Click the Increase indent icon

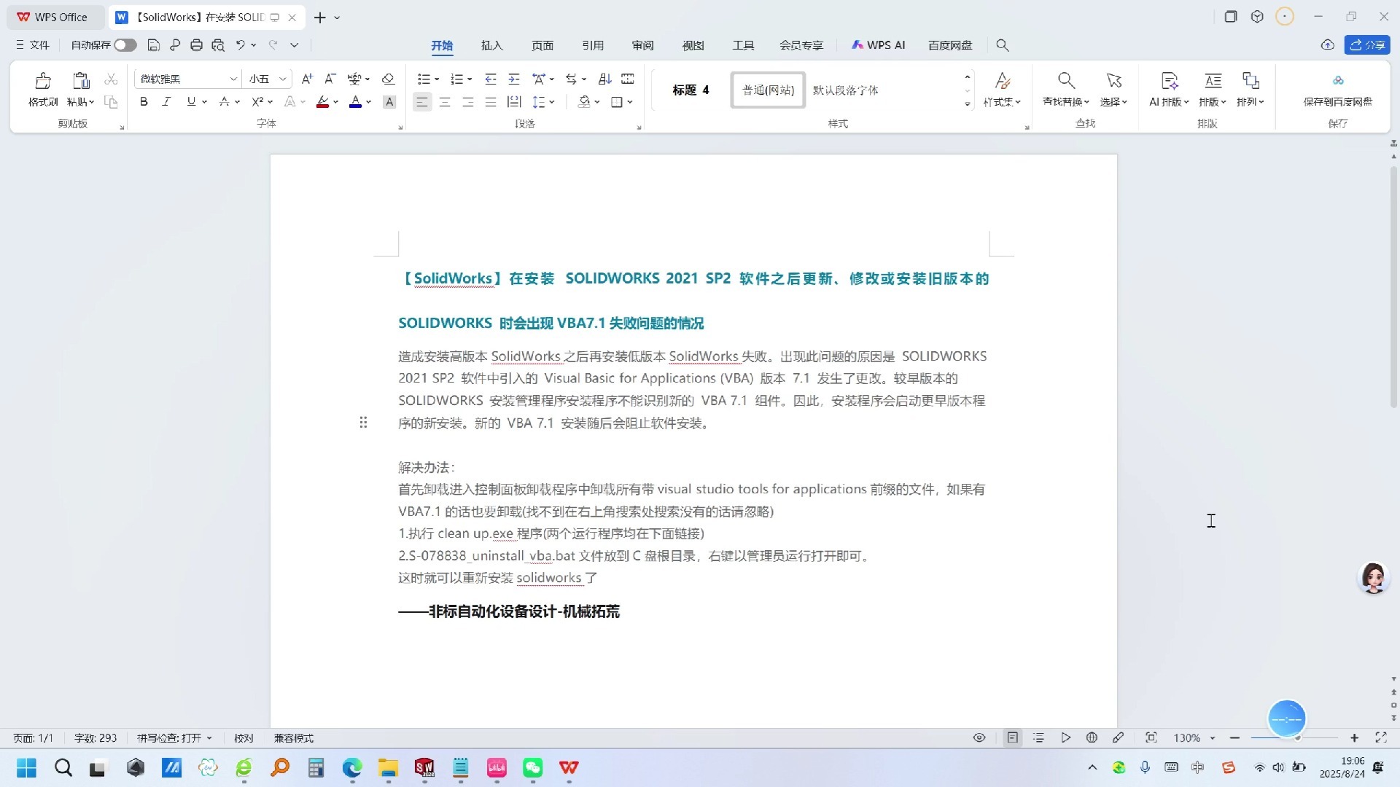pyautogui.click(x=514, y=79)
